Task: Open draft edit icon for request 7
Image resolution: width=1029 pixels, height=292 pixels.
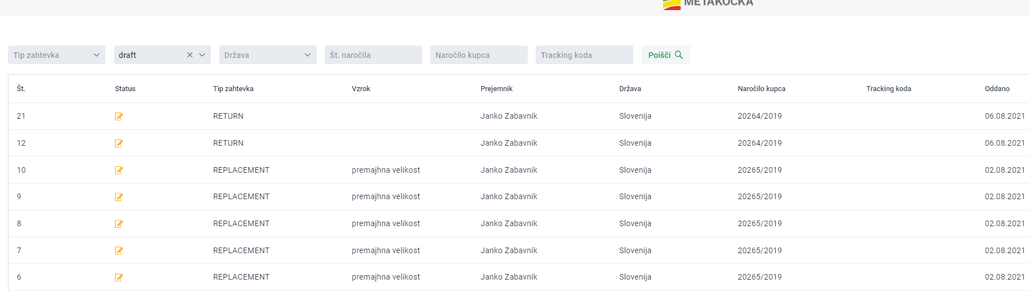Action: 119,250
